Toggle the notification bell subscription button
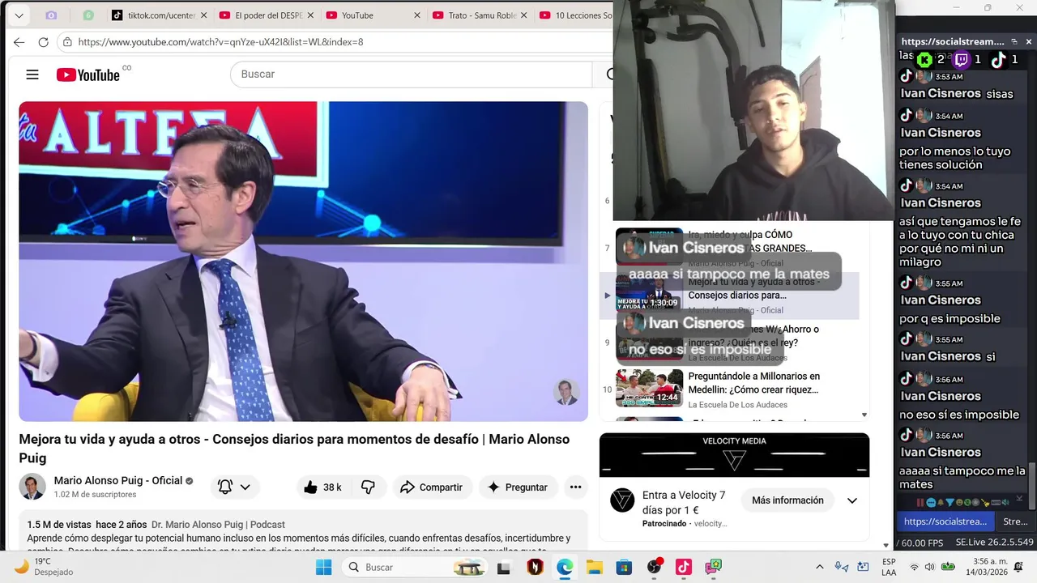 click(x=225, y=487)
